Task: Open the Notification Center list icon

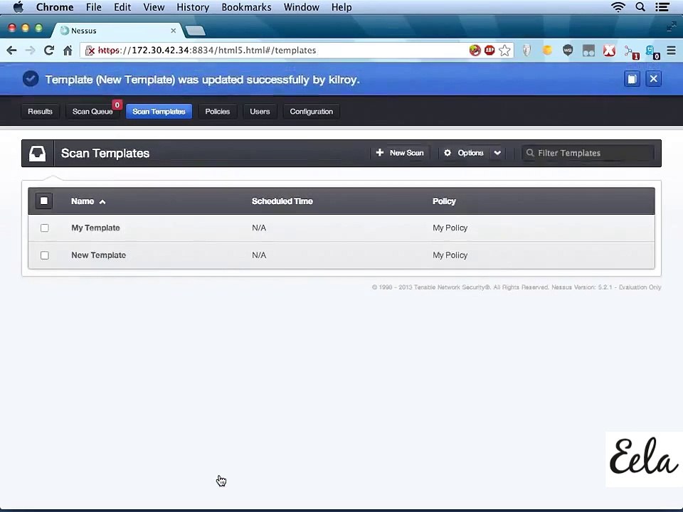Action: pyautogui.click(x=662, y=7)
